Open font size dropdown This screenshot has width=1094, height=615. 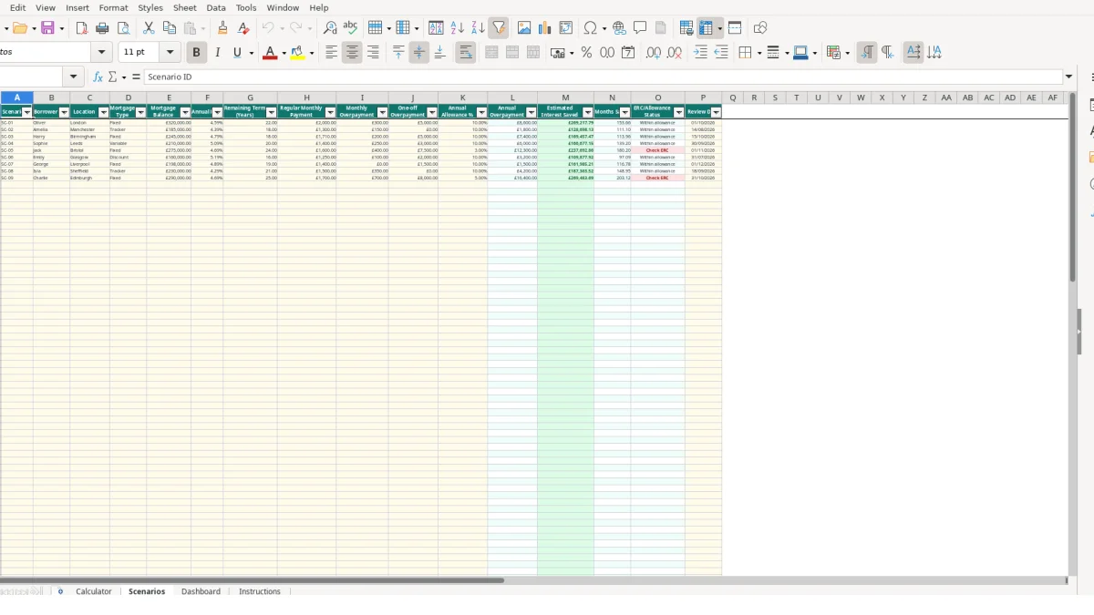170,53
